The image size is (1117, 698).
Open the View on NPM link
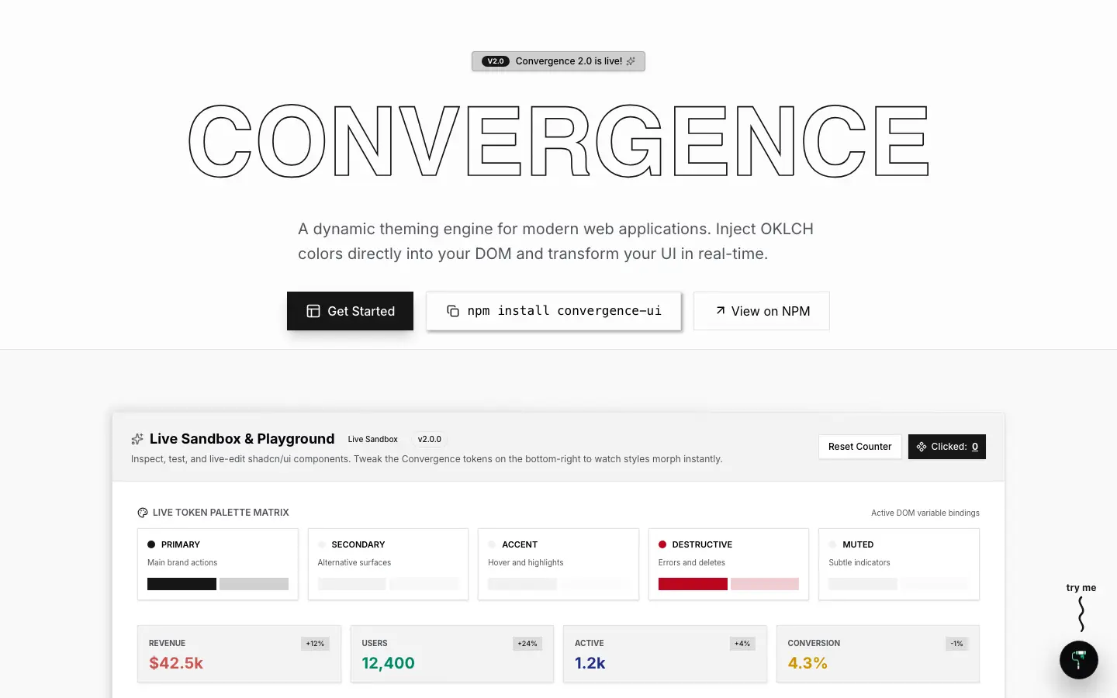(762, 311)
